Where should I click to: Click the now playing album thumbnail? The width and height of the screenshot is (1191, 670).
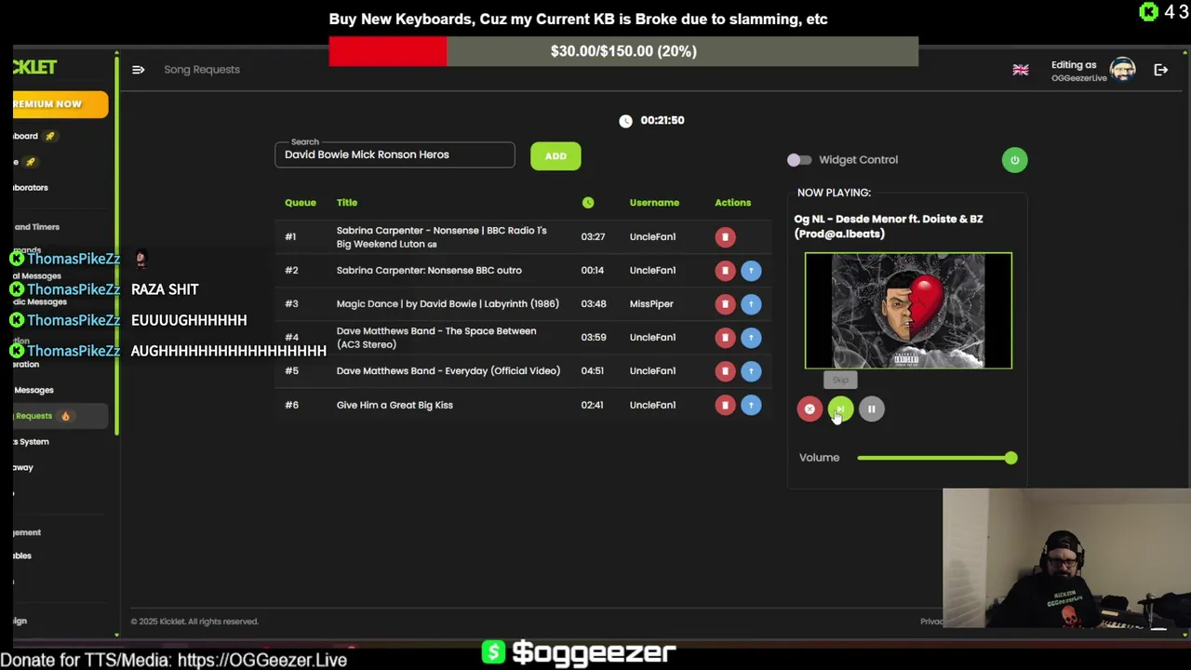tap(908, 311)
